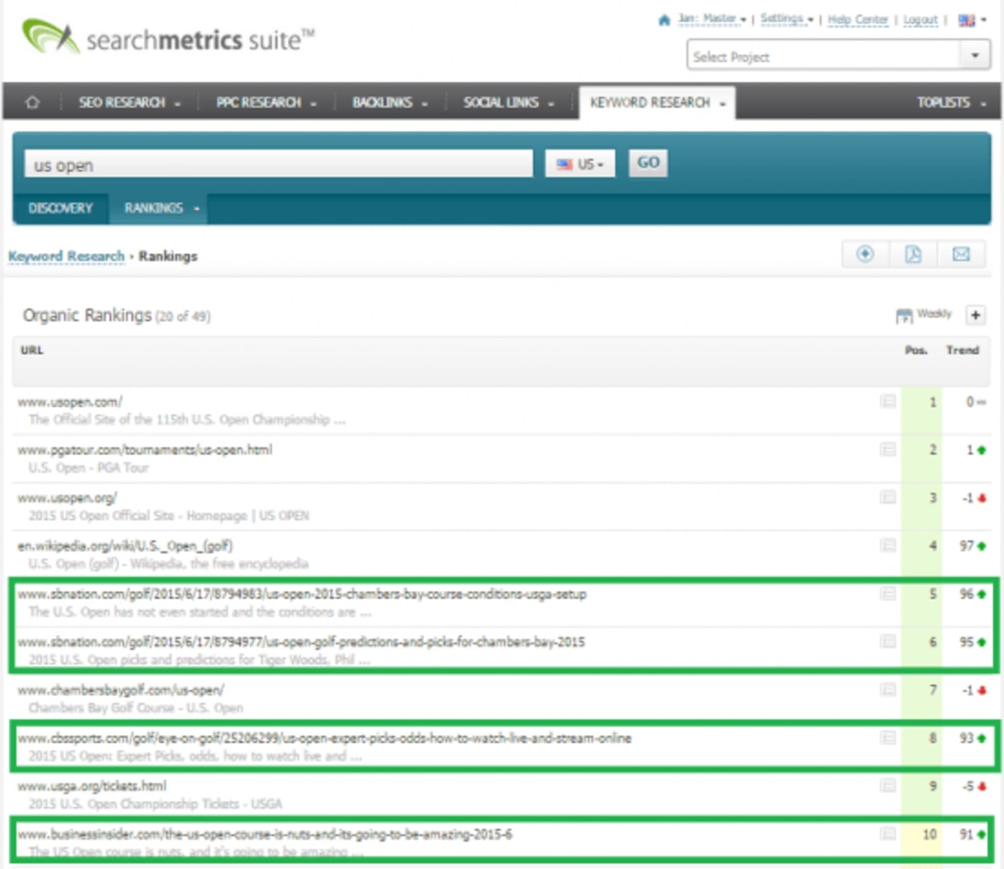Open the businessinsider.com us-open-course URL
1004x869 pixels.
[x=265, y=834]
